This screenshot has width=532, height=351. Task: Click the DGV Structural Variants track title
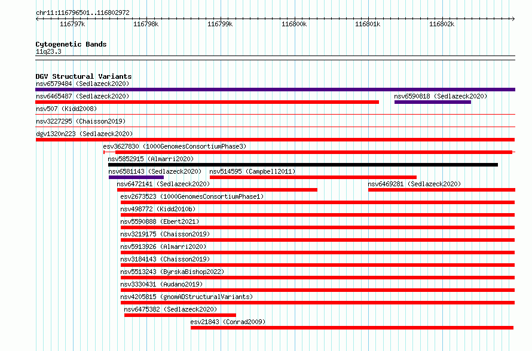(x=84, y=76)
